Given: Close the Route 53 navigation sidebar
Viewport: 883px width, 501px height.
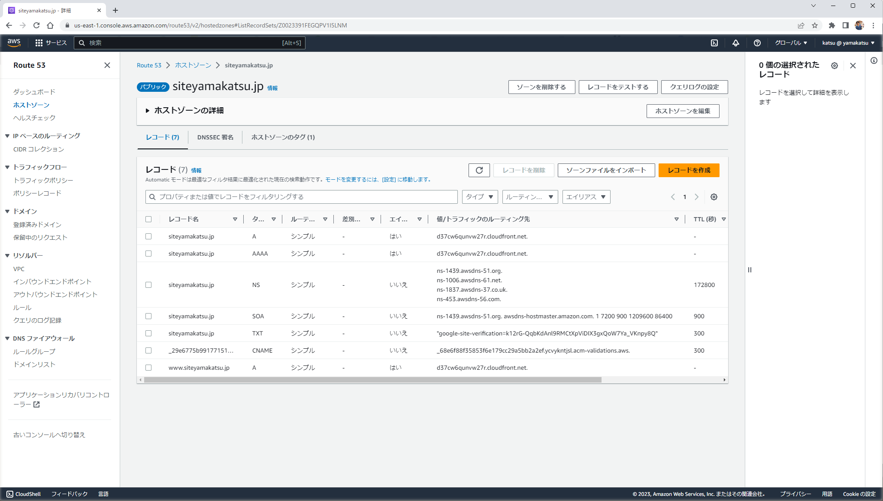Looking at the screenshot, I should 107,65.
